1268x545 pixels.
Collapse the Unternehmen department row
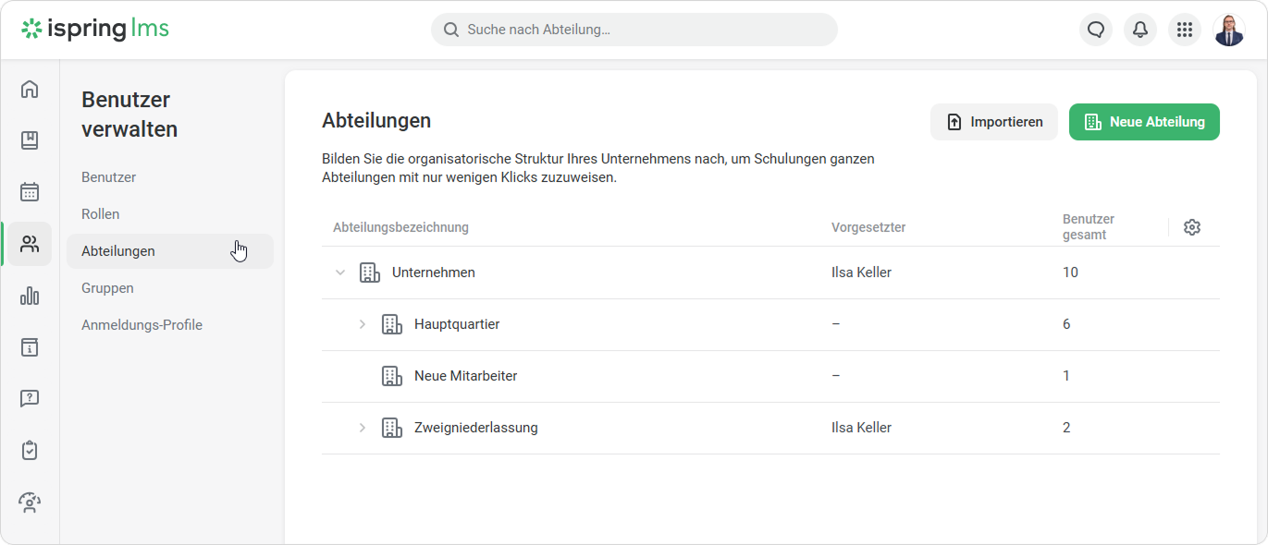click(340, 272)
